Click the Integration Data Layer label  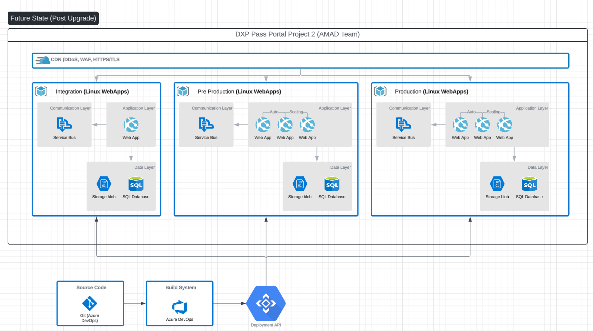(144, 167)
